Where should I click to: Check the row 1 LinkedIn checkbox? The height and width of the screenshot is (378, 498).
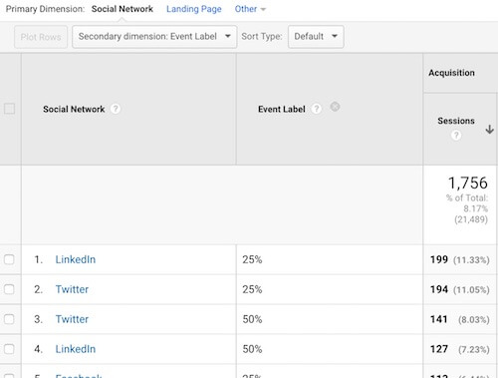pyautogui.click(x=9, y=259)
